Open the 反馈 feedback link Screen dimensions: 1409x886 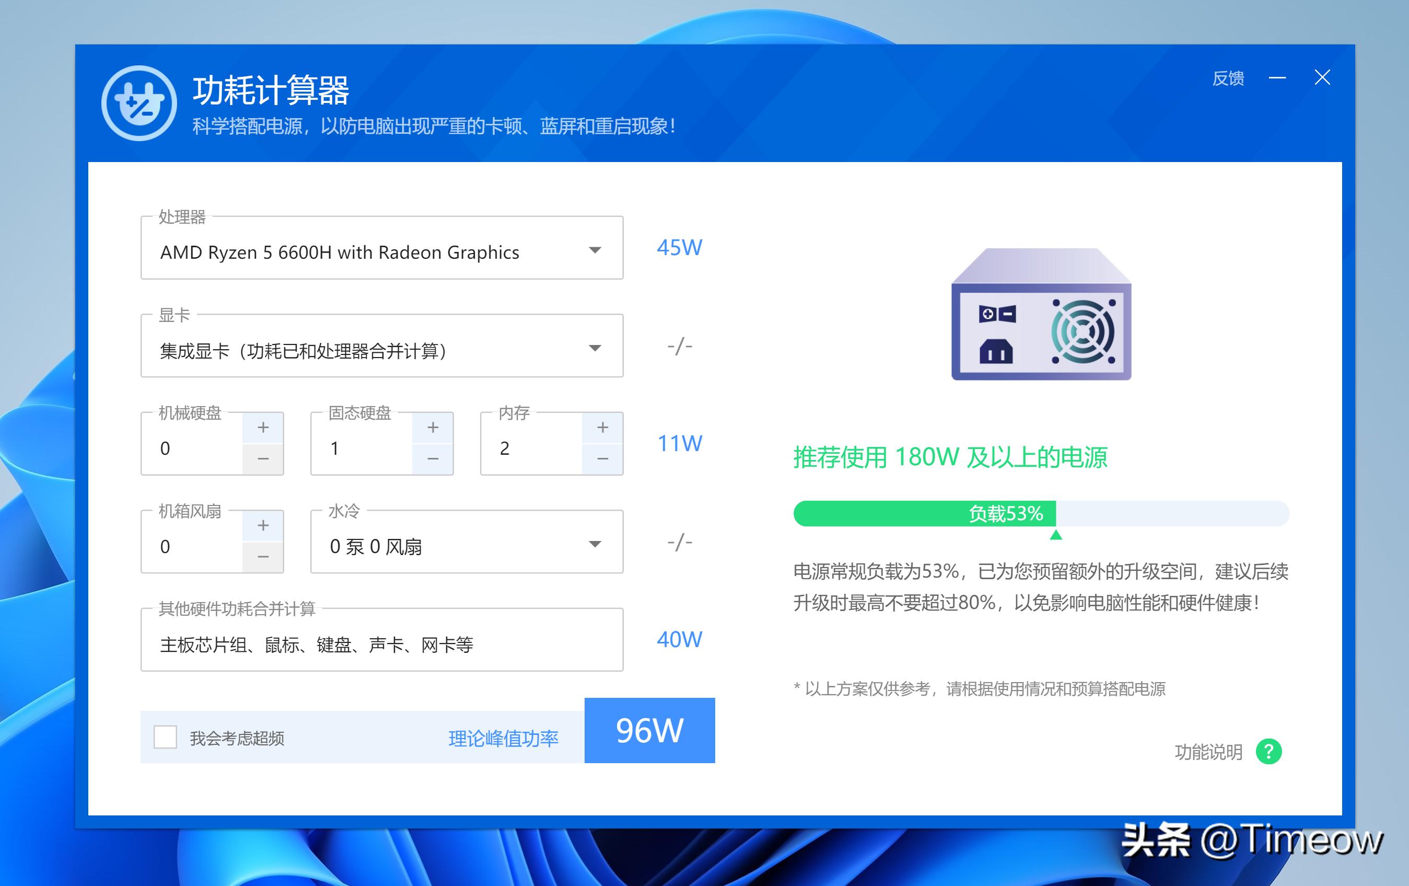click(1228, 78)
